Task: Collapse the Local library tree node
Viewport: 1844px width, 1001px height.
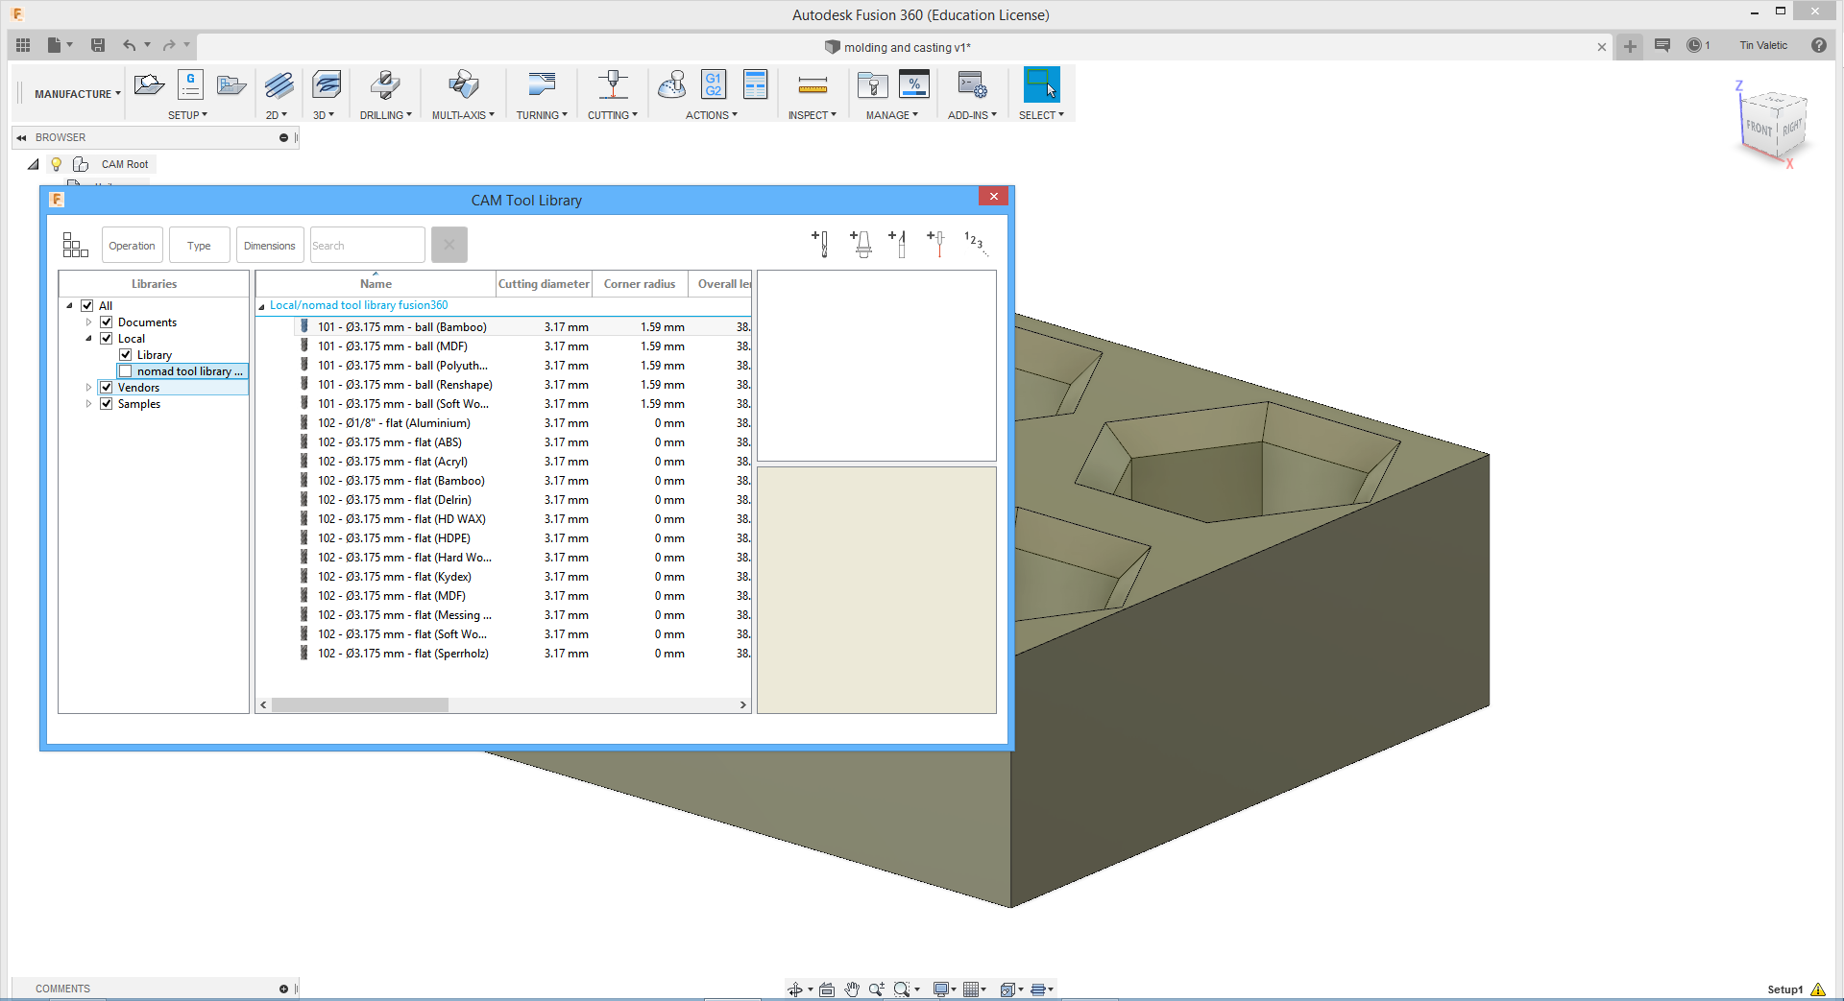Action: [x=88, y=339]
